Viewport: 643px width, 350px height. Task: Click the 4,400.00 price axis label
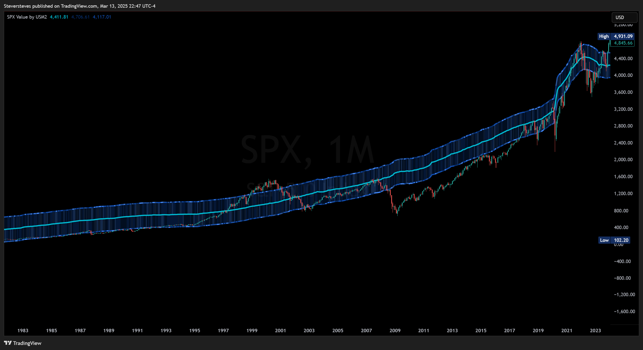[623, 59]
